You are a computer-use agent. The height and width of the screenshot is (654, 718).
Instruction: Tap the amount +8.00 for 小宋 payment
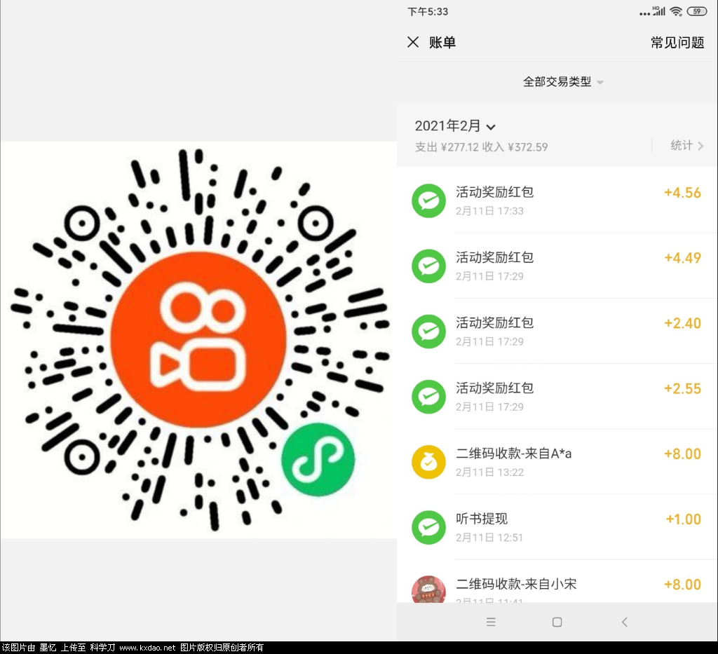click(682, 585)
